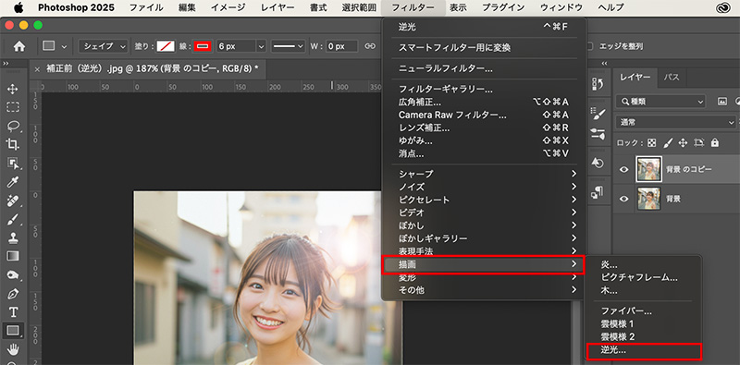
Task: Hide the 背景 のコピー layer
Action: click(623, 169)
